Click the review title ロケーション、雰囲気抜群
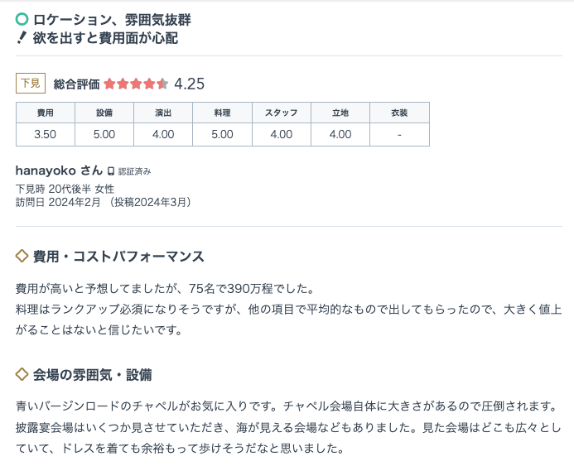The height and width of the screenshot is (466, 574). [112, 20]
